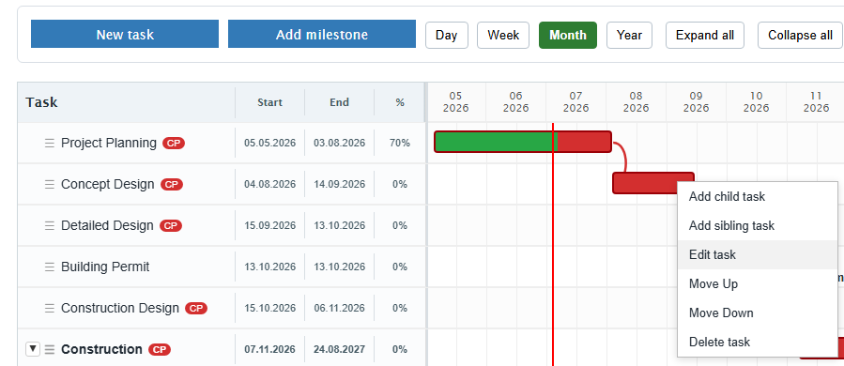The image size is (844, 366).
Task: Collapse the Construction task group arrow
Action: tap(33, 349)
